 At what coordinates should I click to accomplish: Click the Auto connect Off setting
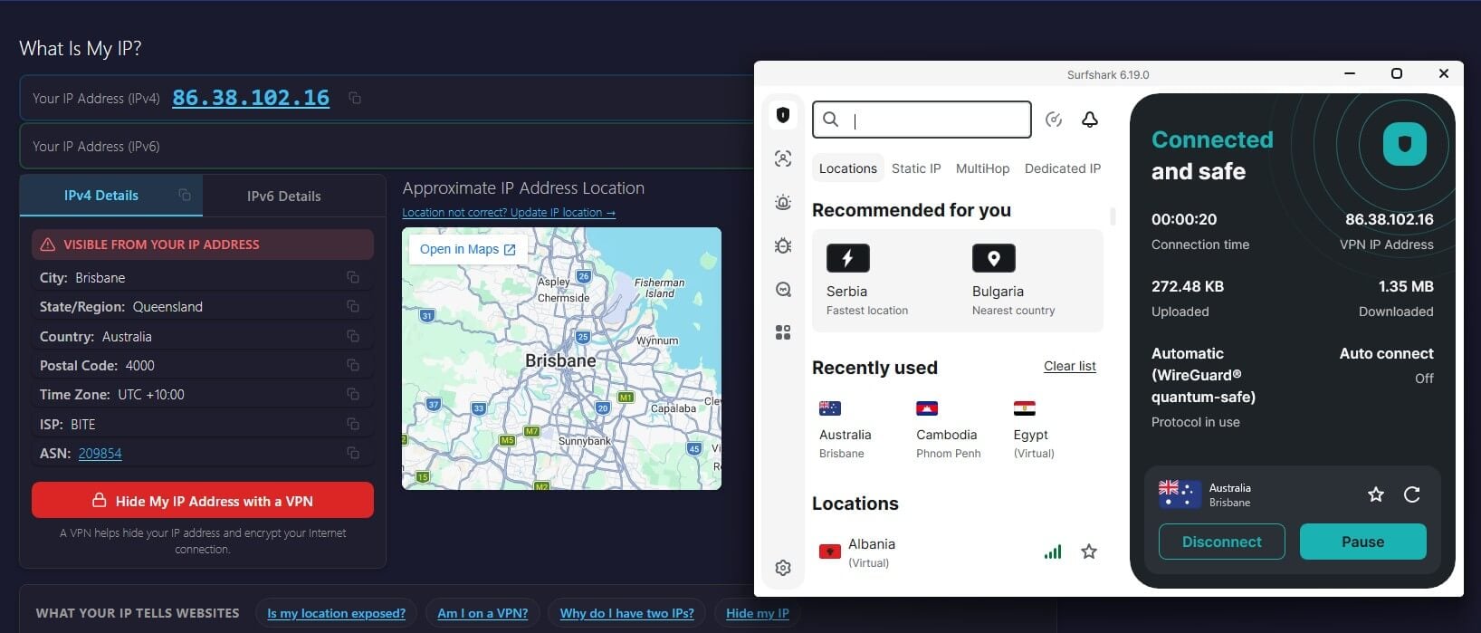(x=1387, y=365)
